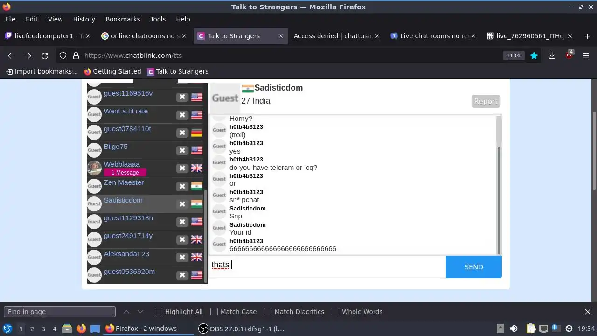Screen dimensions: 597x336
Task: Remove guest1129318n from the list
Action: (182, 222)
